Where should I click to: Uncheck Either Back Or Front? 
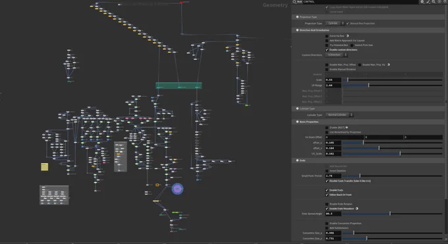tap(327, 195)
